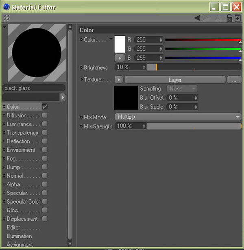Expand the Texture disclosure triangle
244x250 pixels.
[x=82, y=79]
